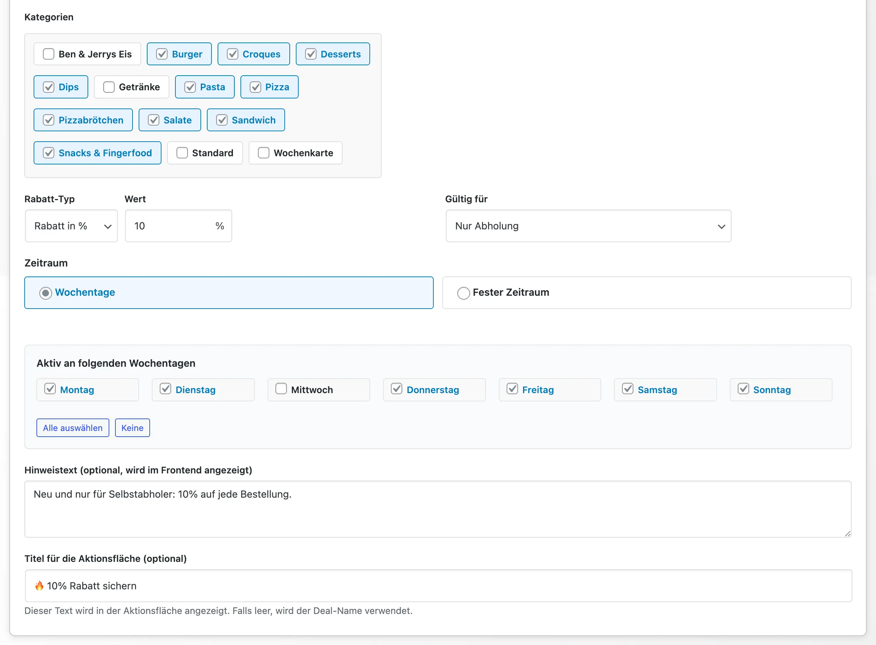Deselect the Pizza category
The height and width of the screenshot is (645, 876).
coord(255,87)
